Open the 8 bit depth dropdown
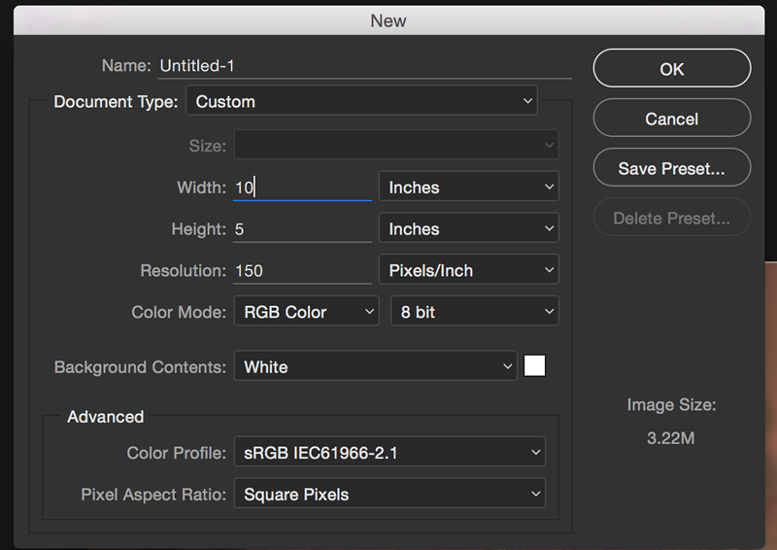777x550 pixels. (475, 312)
